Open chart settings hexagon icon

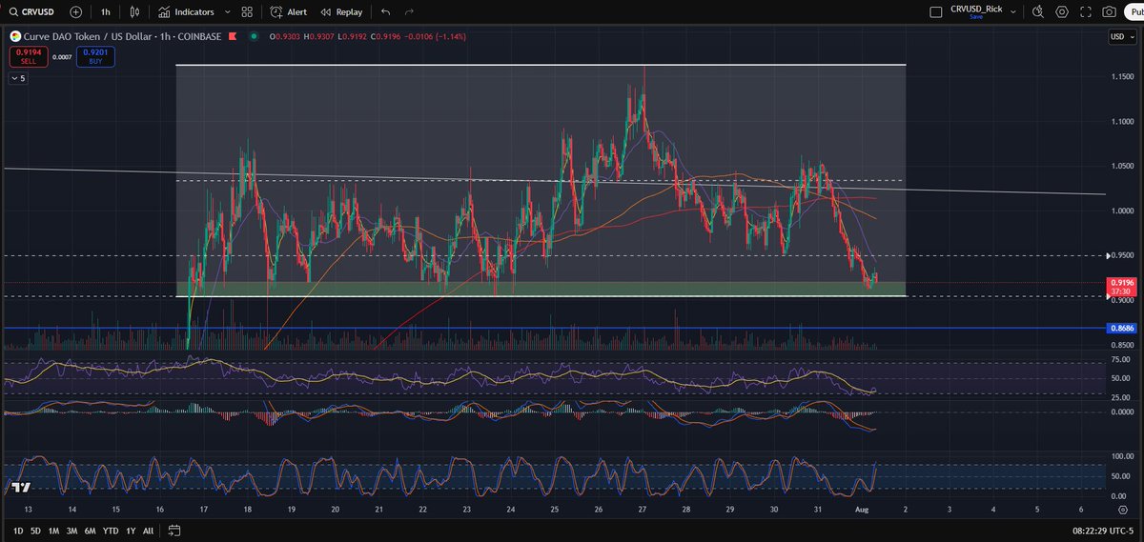click(x=1062, y=11)
